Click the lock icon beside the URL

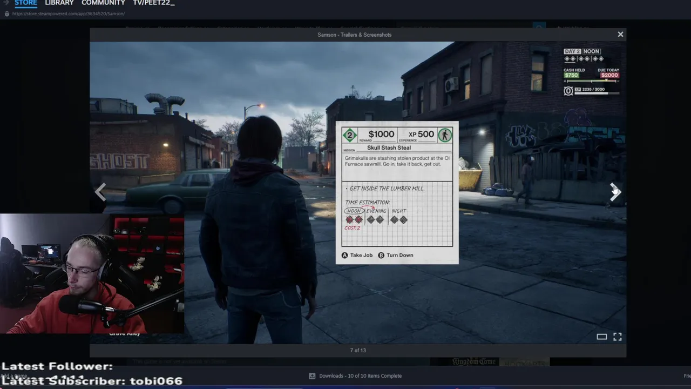point(6,14)
